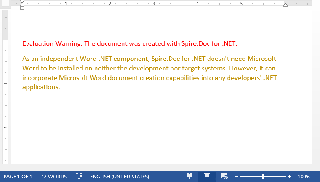Switch to Read Mode view

point(189,177)
